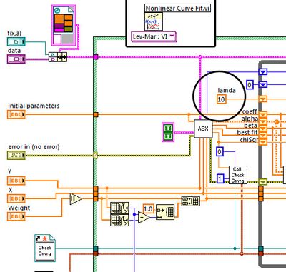This screenshot has width=286, height=272.
Task: Click the top blue shift register arrow
Action: (263, 71)
